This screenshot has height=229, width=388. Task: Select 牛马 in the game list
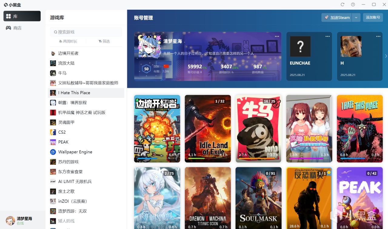[86, 73]
